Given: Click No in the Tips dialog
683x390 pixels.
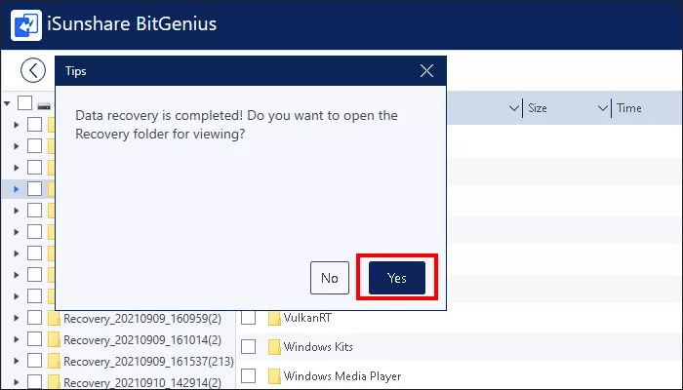Looking at the screenshot, I should click(330, 278).
